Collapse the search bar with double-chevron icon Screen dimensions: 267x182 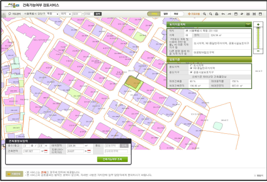pyautogui.click(x=3, y=14)
